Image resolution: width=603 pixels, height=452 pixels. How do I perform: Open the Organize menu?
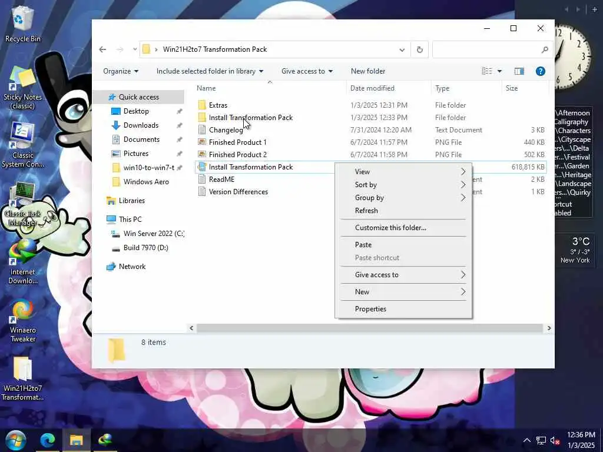121,71
